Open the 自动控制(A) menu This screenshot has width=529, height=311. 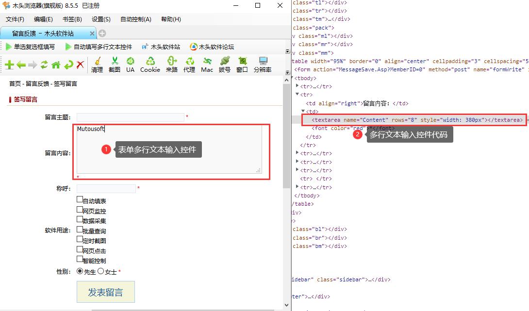135,19
